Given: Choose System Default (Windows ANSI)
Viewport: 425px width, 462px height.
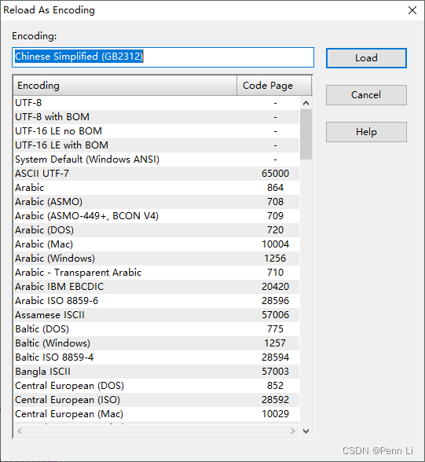Looking at the screenshot, I should click(156, 159).
